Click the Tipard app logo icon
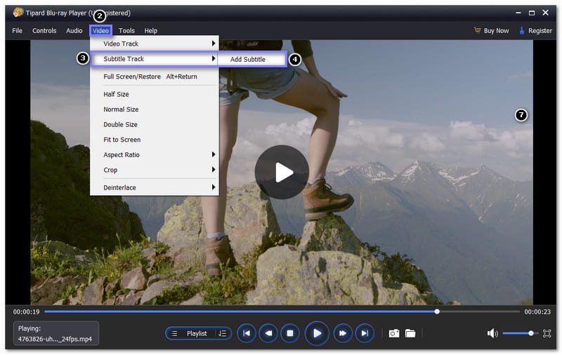Image resolution: width=562 pixels, height=355 pixels. [x=18, y=13]
